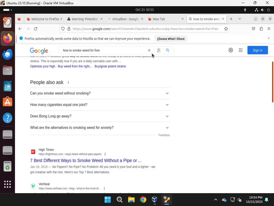Open '7 Best Different Ways to Smoke Weed' result

pyautogui.click(x=86, y=160)
